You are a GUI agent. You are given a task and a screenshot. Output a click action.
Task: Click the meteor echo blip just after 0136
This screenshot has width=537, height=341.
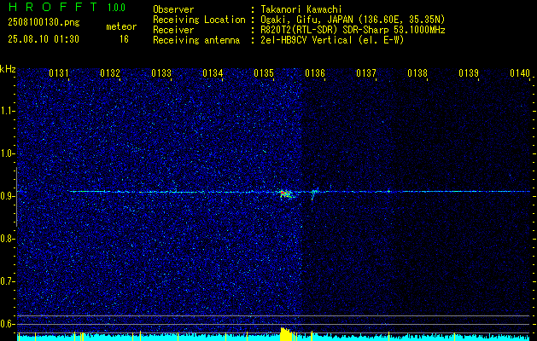(x=314, y=193)
